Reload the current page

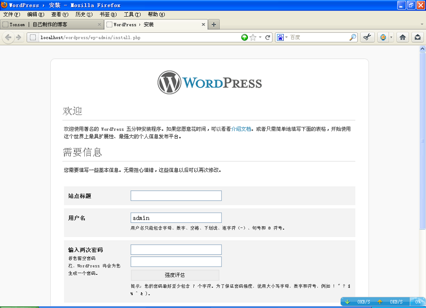(x=268, y=37)
